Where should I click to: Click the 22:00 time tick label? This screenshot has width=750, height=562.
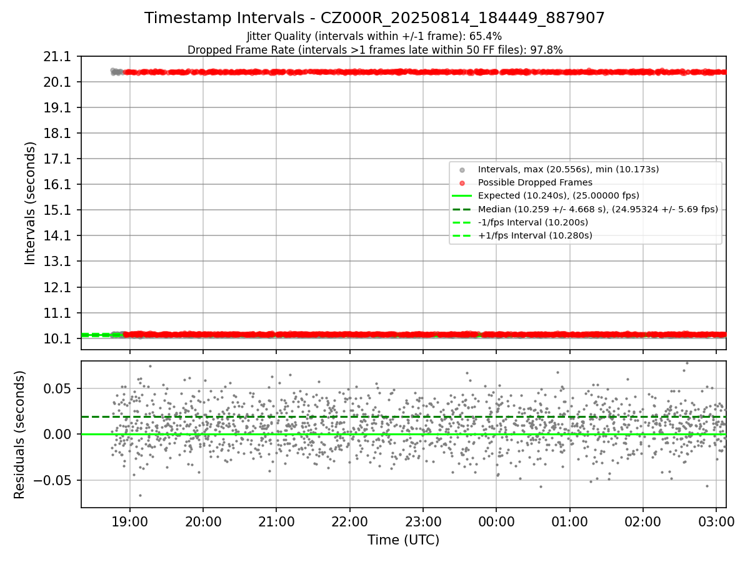pos(349,521)
